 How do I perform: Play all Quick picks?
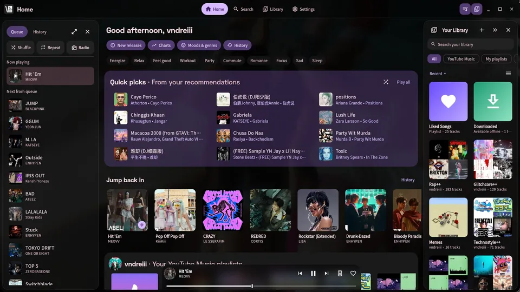[403, 82]
